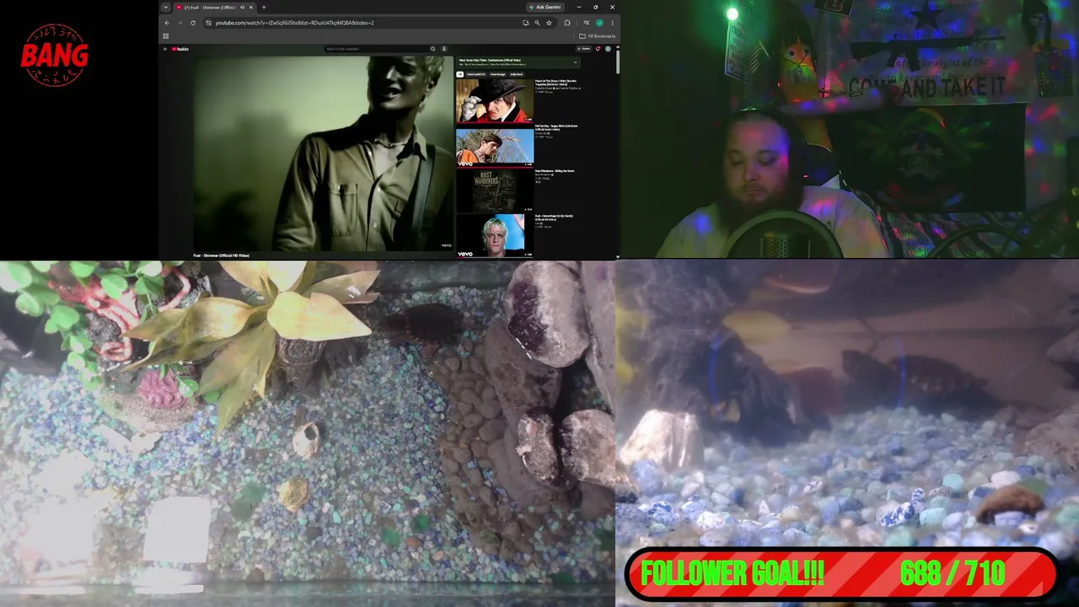Viewport: 1079px width, 607px height.
Task: Click the YouTube Create button
Action: (x=583, y=49)
